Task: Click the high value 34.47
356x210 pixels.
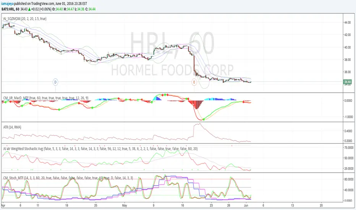Action: (x=70, y=9)
